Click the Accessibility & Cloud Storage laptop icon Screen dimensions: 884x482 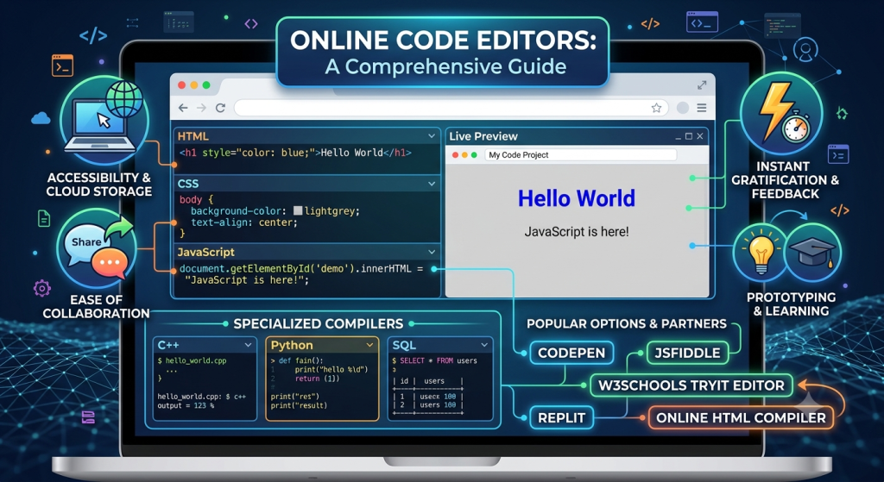point(104,121)
